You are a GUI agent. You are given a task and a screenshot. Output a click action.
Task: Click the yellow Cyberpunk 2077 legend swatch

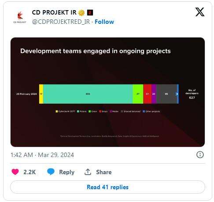point(57,111)
